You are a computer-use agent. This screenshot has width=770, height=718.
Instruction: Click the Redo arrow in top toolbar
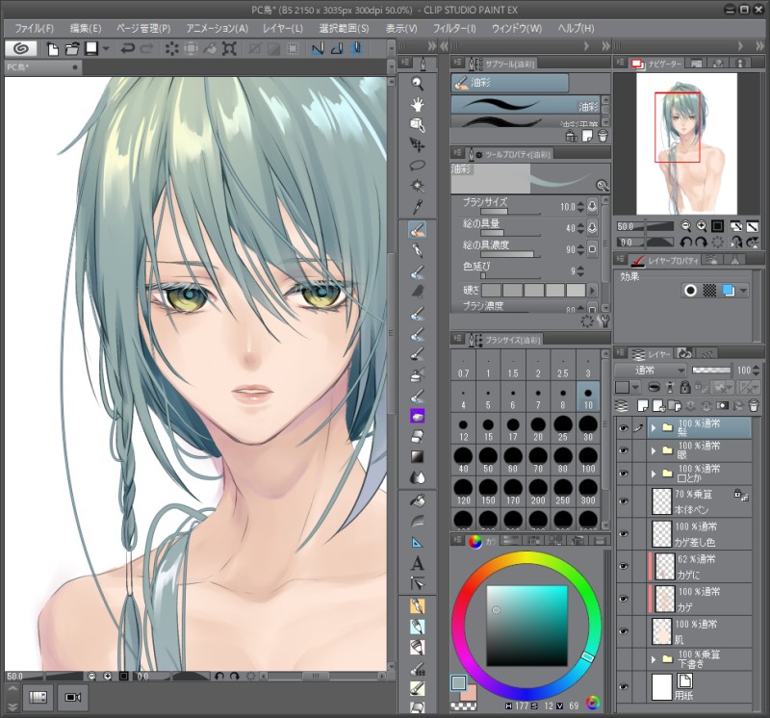point(147,49)
